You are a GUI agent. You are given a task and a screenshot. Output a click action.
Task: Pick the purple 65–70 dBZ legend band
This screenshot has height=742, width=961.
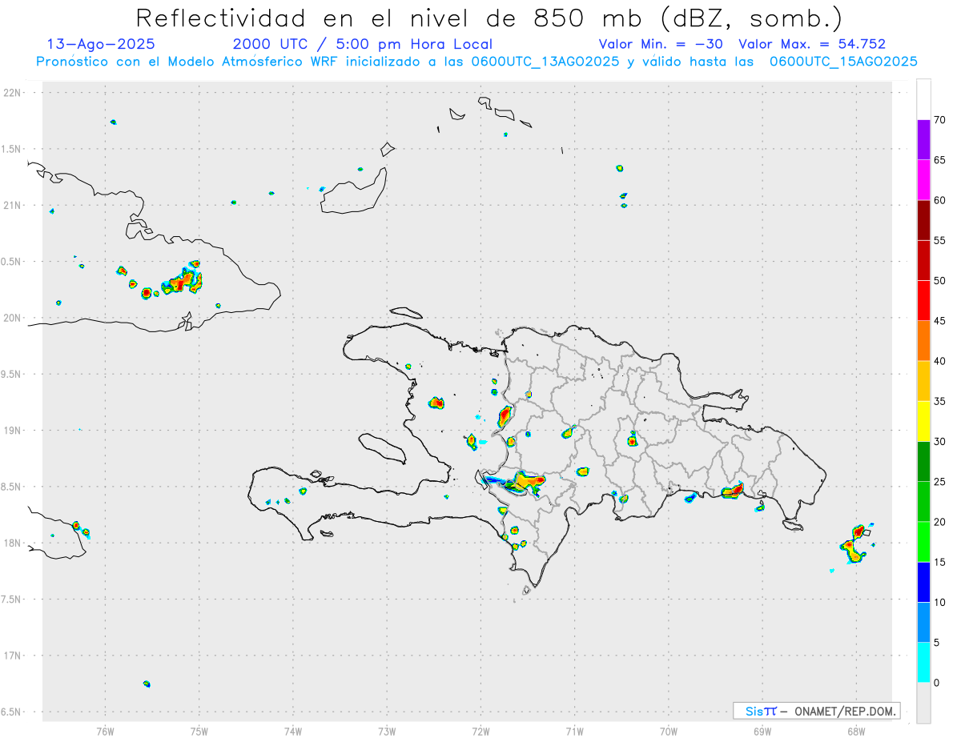pos(923,139)
